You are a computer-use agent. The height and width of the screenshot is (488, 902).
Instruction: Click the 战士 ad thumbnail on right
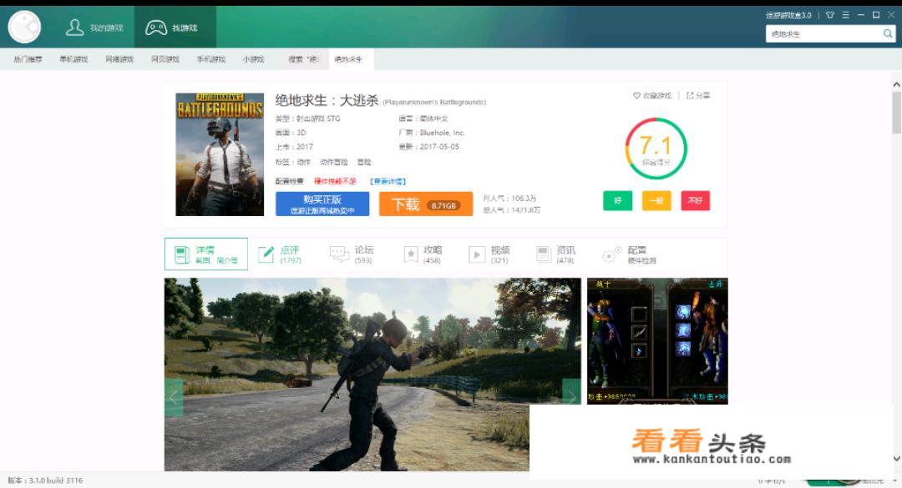(x=657, y=341)
